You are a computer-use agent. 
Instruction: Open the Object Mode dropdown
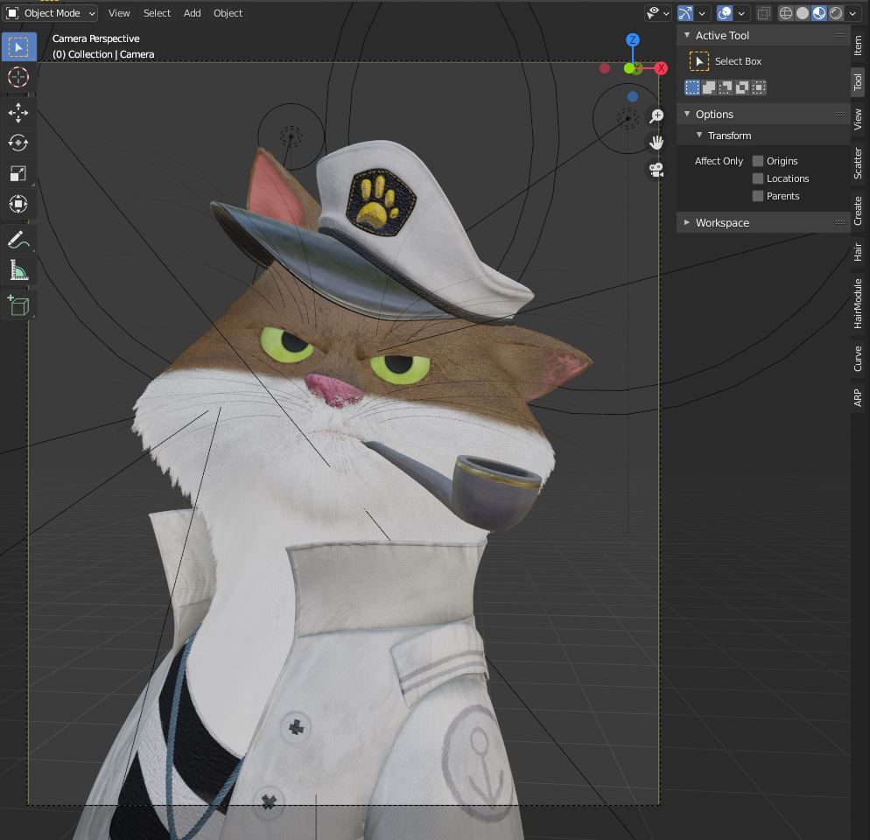pos(51,13)
